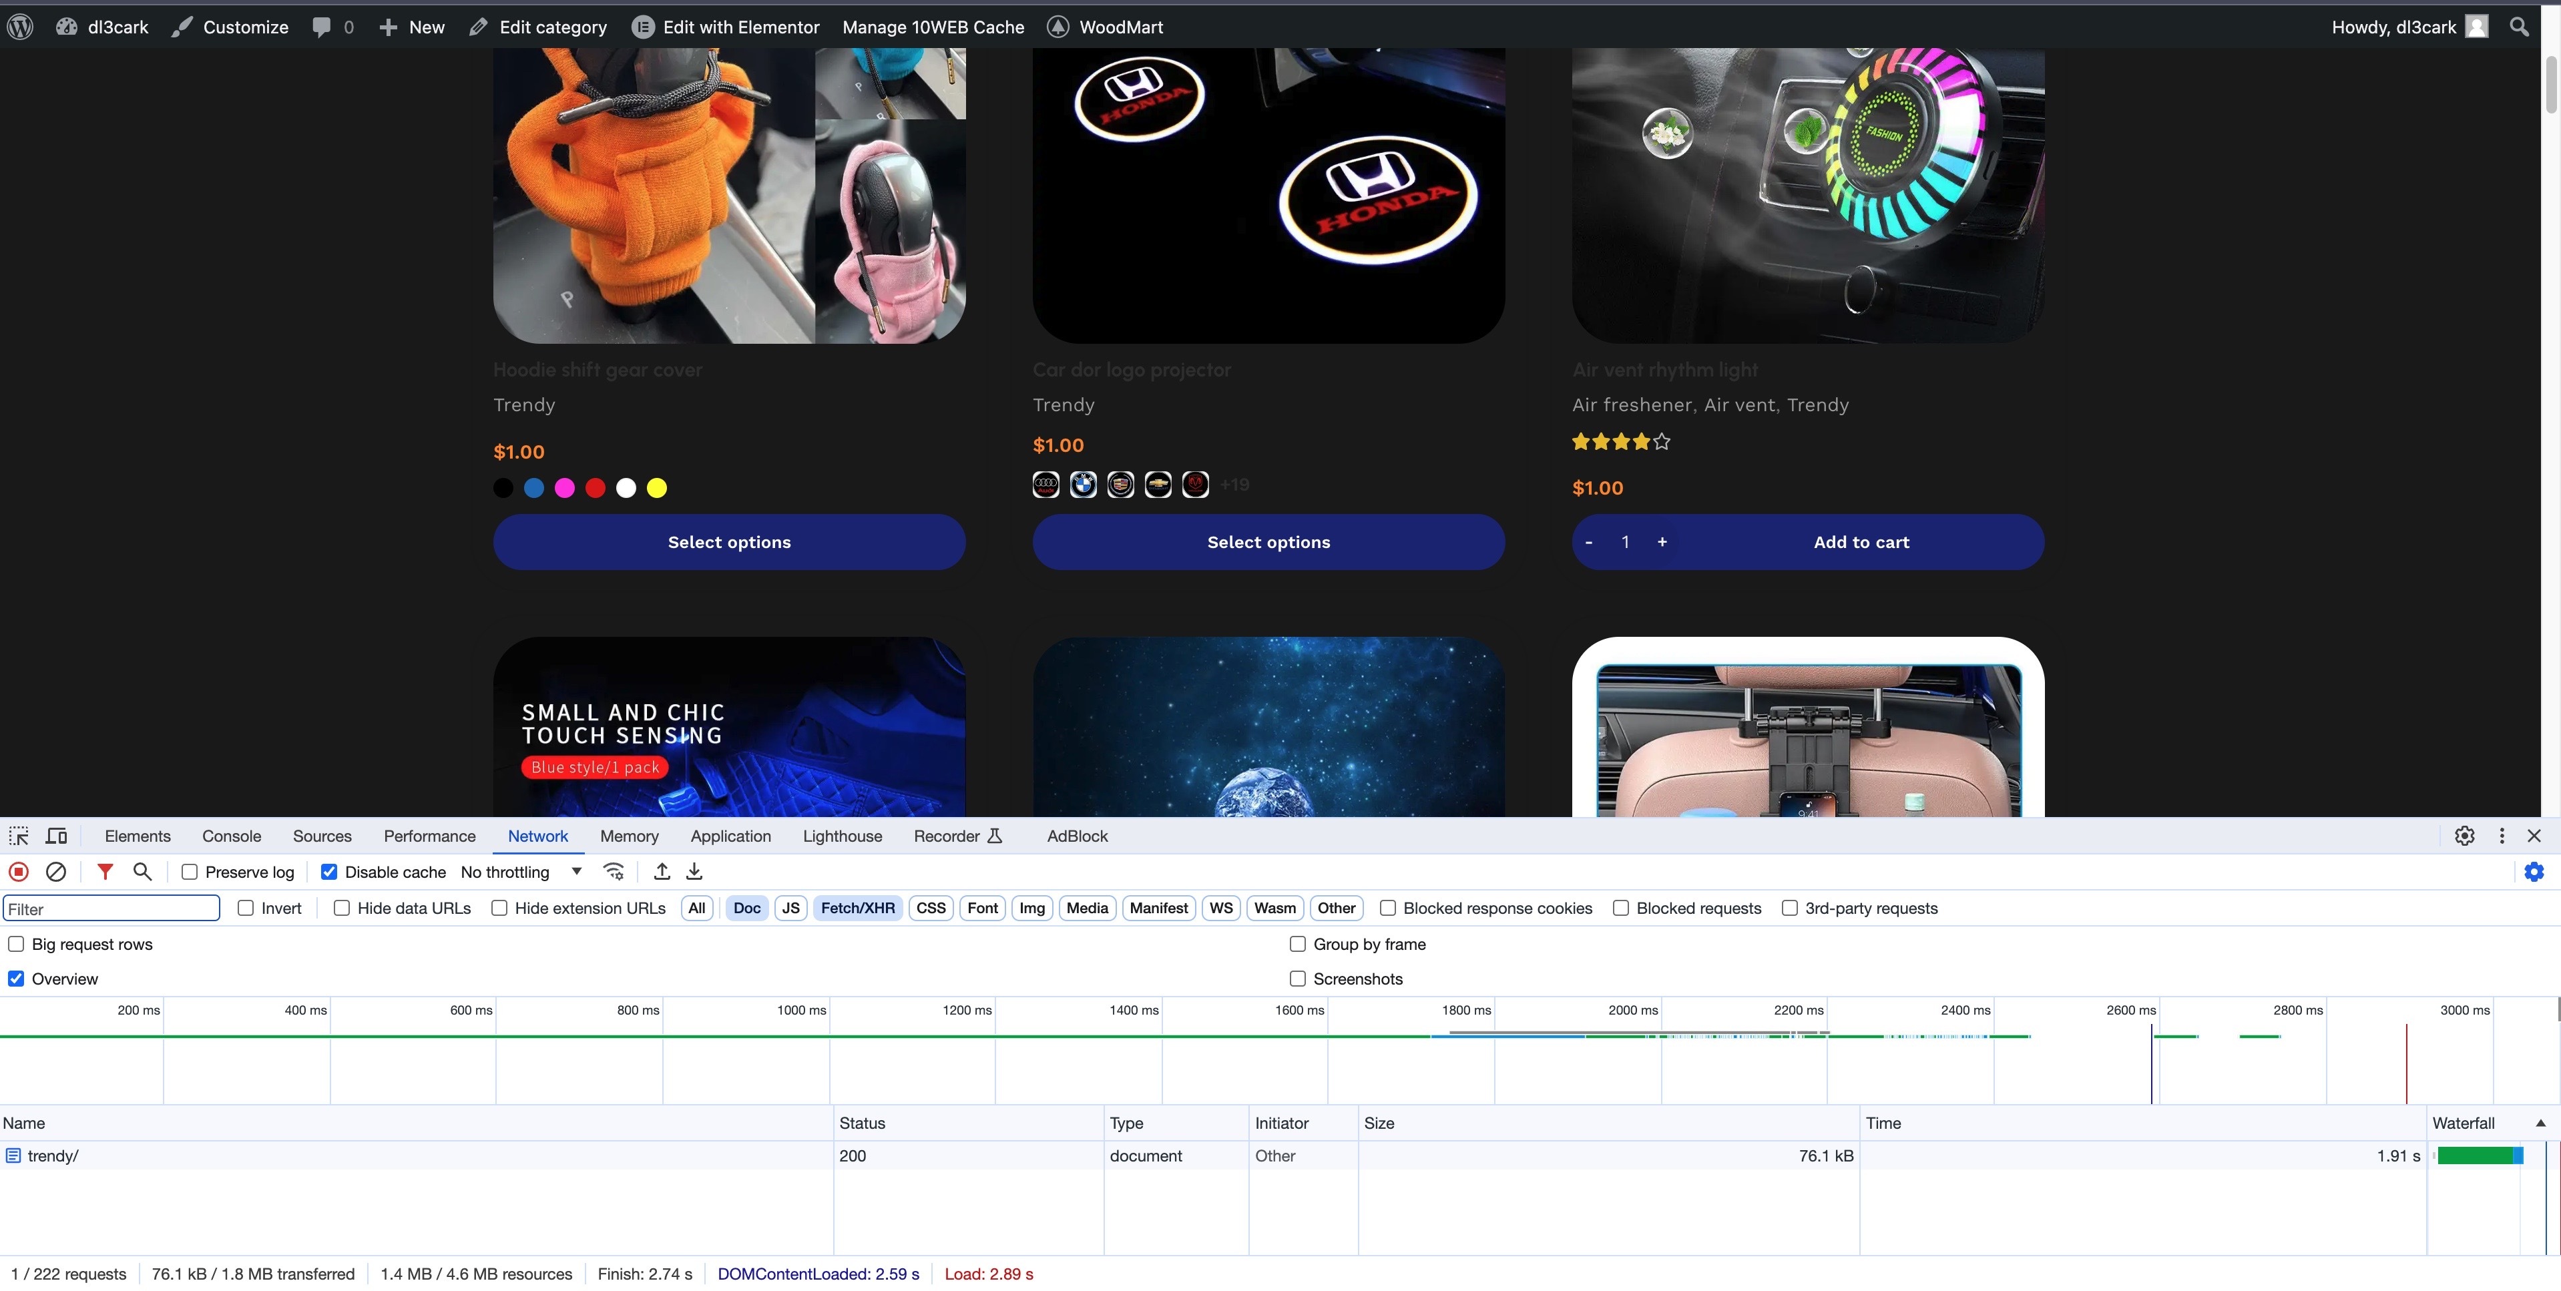Open the Lighthouse tab
Image resolution: width=2561 pixels, height=1291 pixels.
(x=842, y=836)
